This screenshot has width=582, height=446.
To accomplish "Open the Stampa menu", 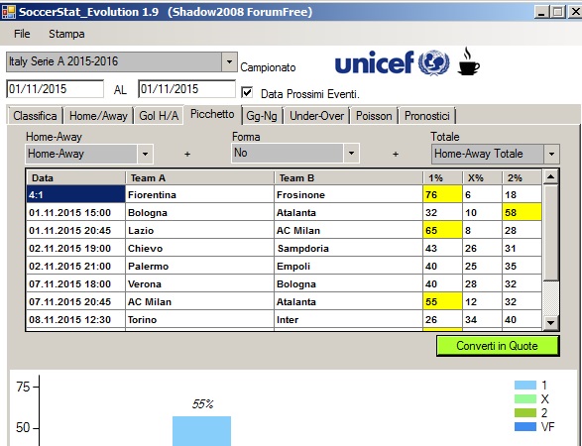I will coord(66,34).
